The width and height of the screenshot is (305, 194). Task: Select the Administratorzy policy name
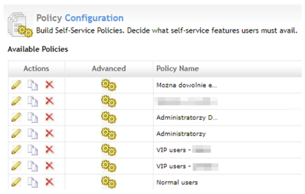pos(181,134)
